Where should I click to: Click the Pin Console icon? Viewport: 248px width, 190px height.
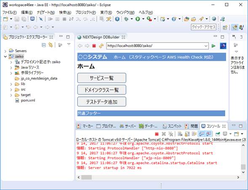pyautogui.click(x=218, y=134)
